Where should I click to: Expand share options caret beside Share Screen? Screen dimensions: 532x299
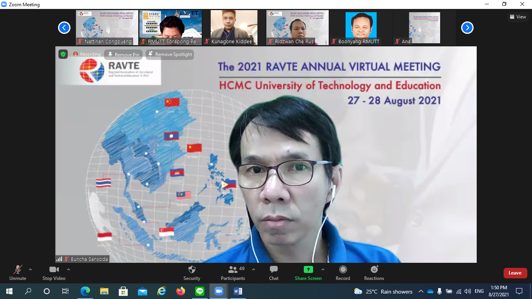tap(322, 269)
